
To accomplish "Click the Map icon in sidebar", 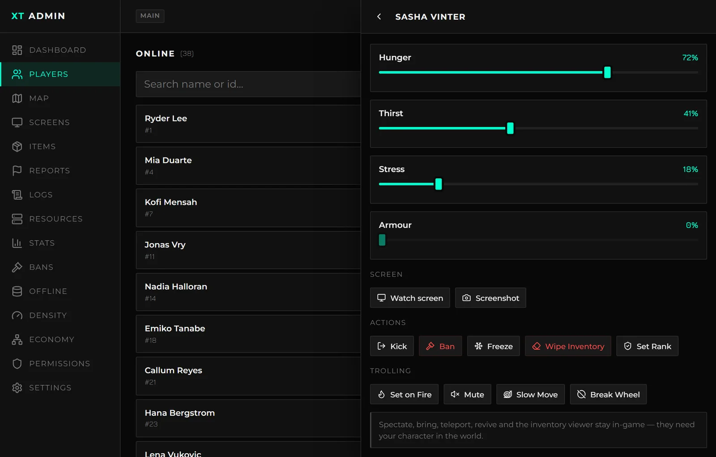I will [17, 98].
